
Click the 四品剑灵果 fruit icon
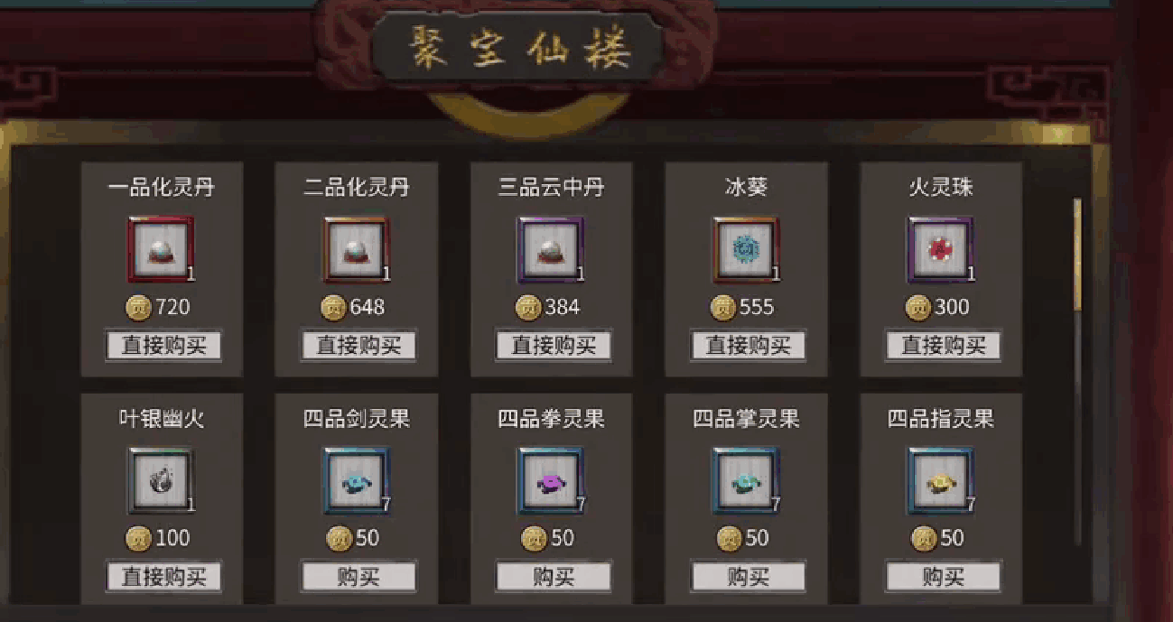click(x=357, y=480)
